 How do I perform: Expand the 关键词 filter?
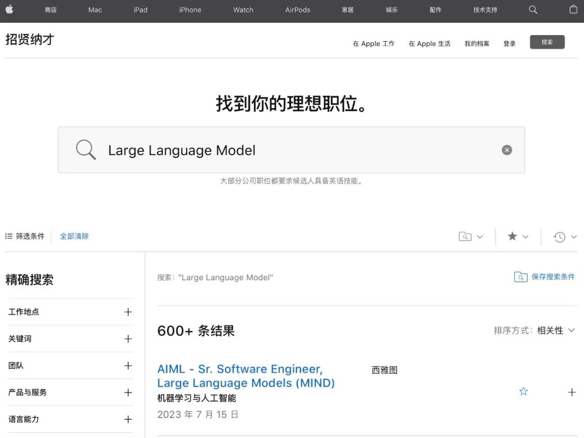tap(128, 339)
